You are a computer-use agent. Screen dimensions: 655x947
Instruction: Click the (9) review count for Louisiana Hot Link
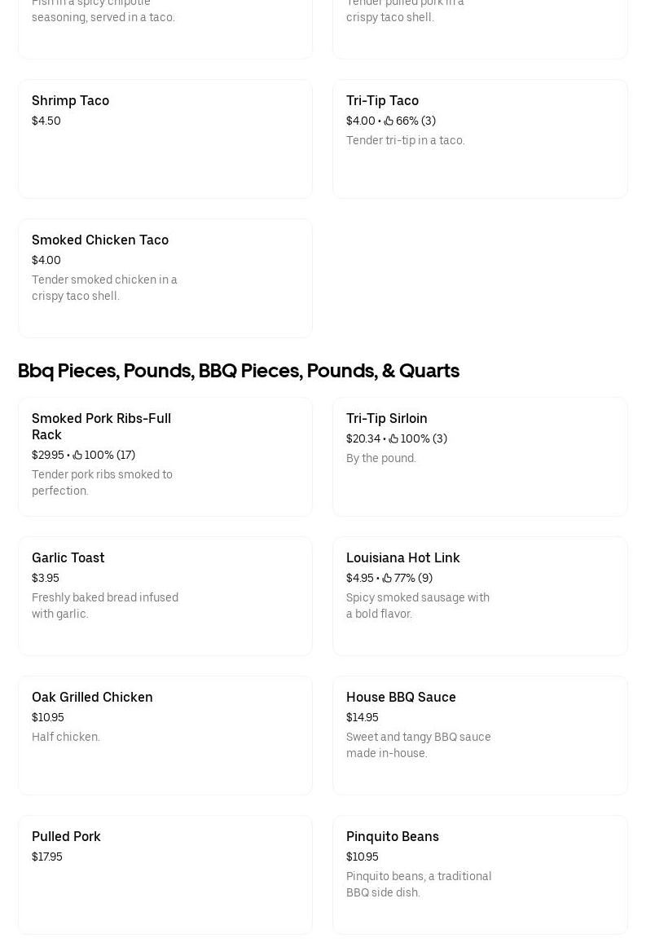[x=427, y=578]
